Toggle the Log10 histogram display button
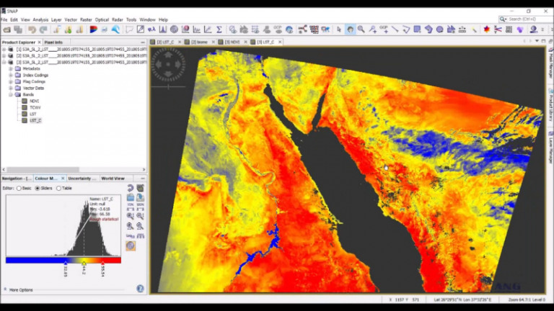This screenshot has width=554, height=311. point(131,235)
